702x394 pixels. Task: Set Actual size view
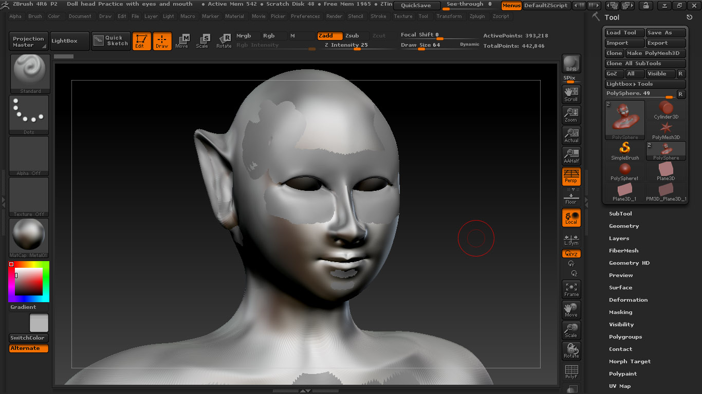pos(571,135)
